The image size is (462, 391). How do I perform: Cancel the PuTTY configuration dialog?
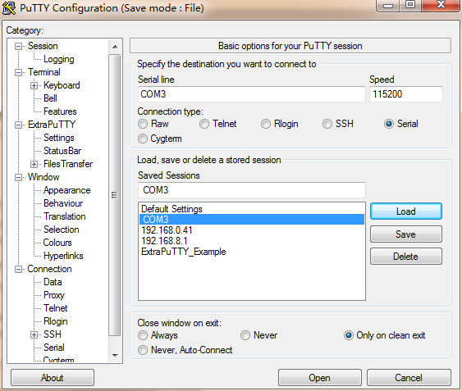[409, 378]
